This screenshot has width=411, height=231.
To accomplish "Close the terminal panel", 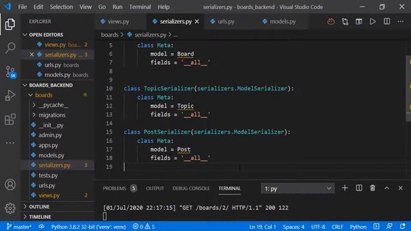I will (401, 188).
